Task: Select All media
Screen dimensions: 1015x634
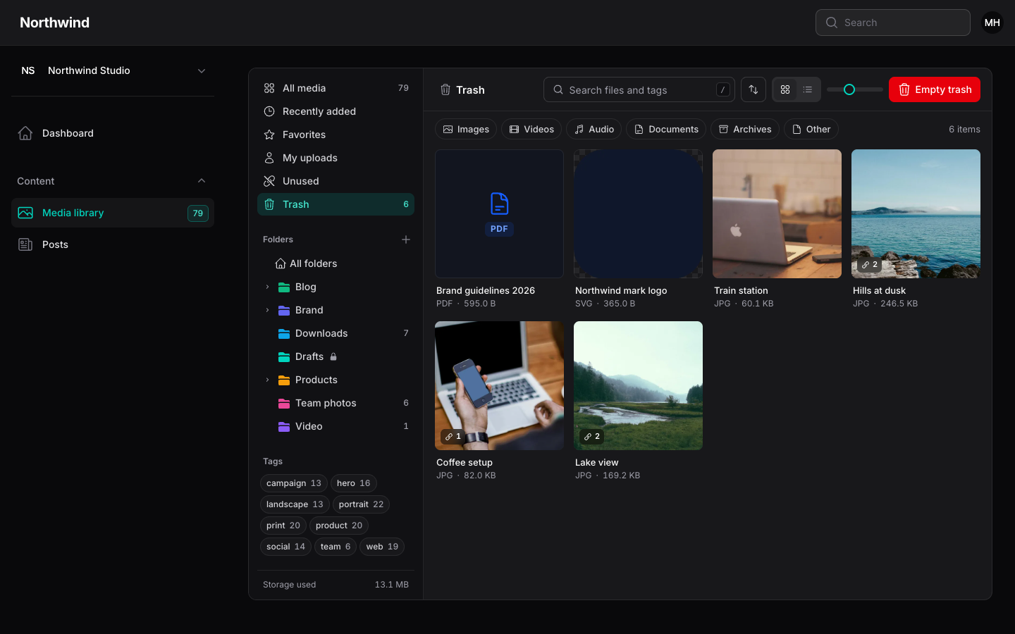Action: coord(336,88)
